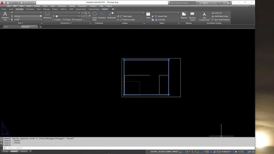This screenshot has width=274, height=154.
Task: Open the Format menu
Action: [37, 6]
